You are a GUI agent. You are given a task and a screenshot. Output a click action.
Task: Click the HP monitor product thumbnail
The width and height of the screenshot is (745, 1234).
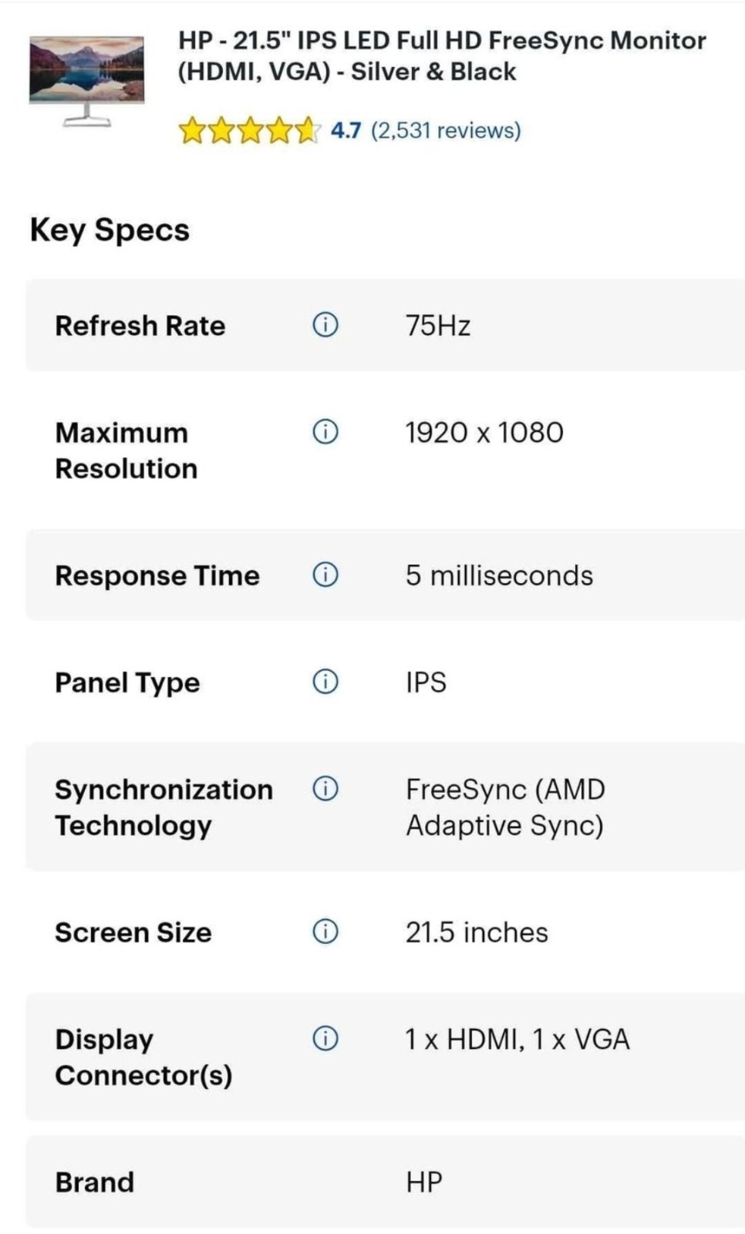[86, 79]
